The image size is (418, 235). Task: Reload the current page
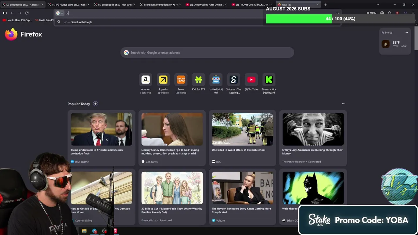click(27, 13)
